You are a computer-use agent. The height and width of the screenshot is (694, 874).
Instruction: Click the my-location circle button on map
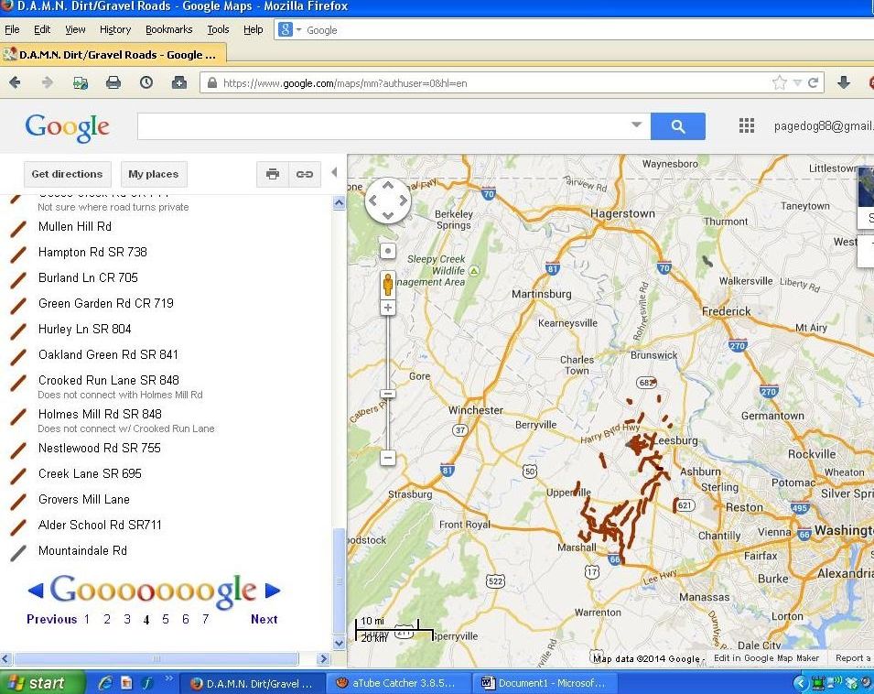click(388, 251)
